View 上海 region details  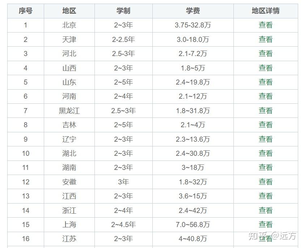(x=265, y=225)
